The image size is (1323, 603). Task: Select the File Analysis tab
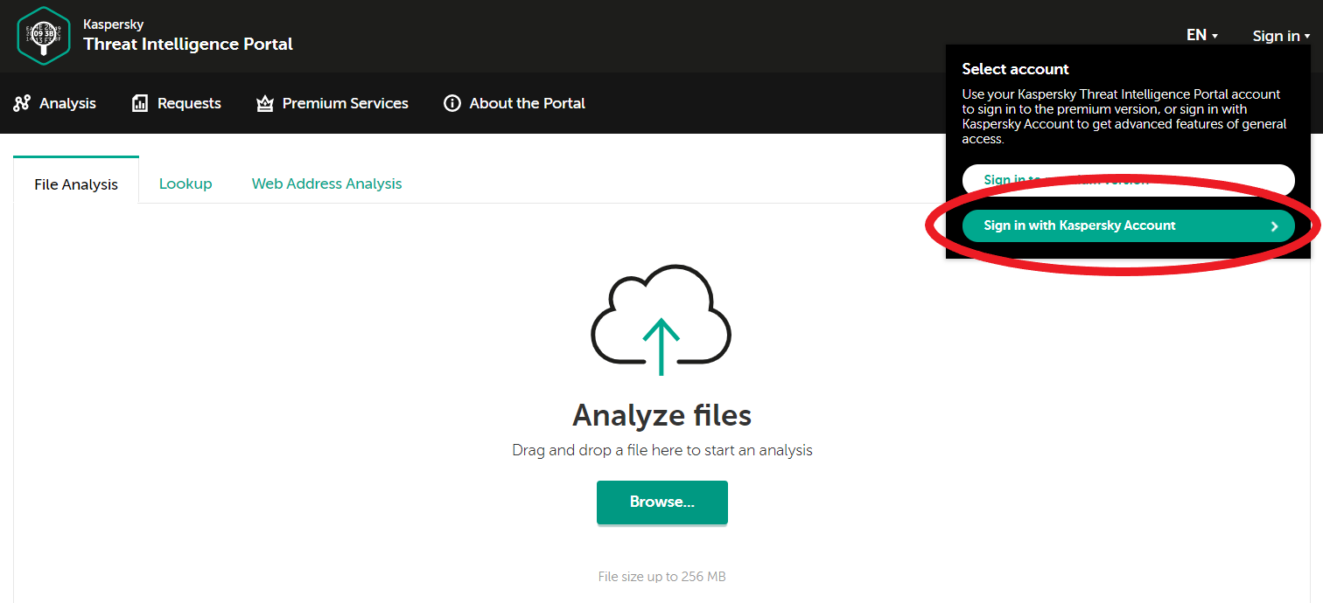(76, 180)
